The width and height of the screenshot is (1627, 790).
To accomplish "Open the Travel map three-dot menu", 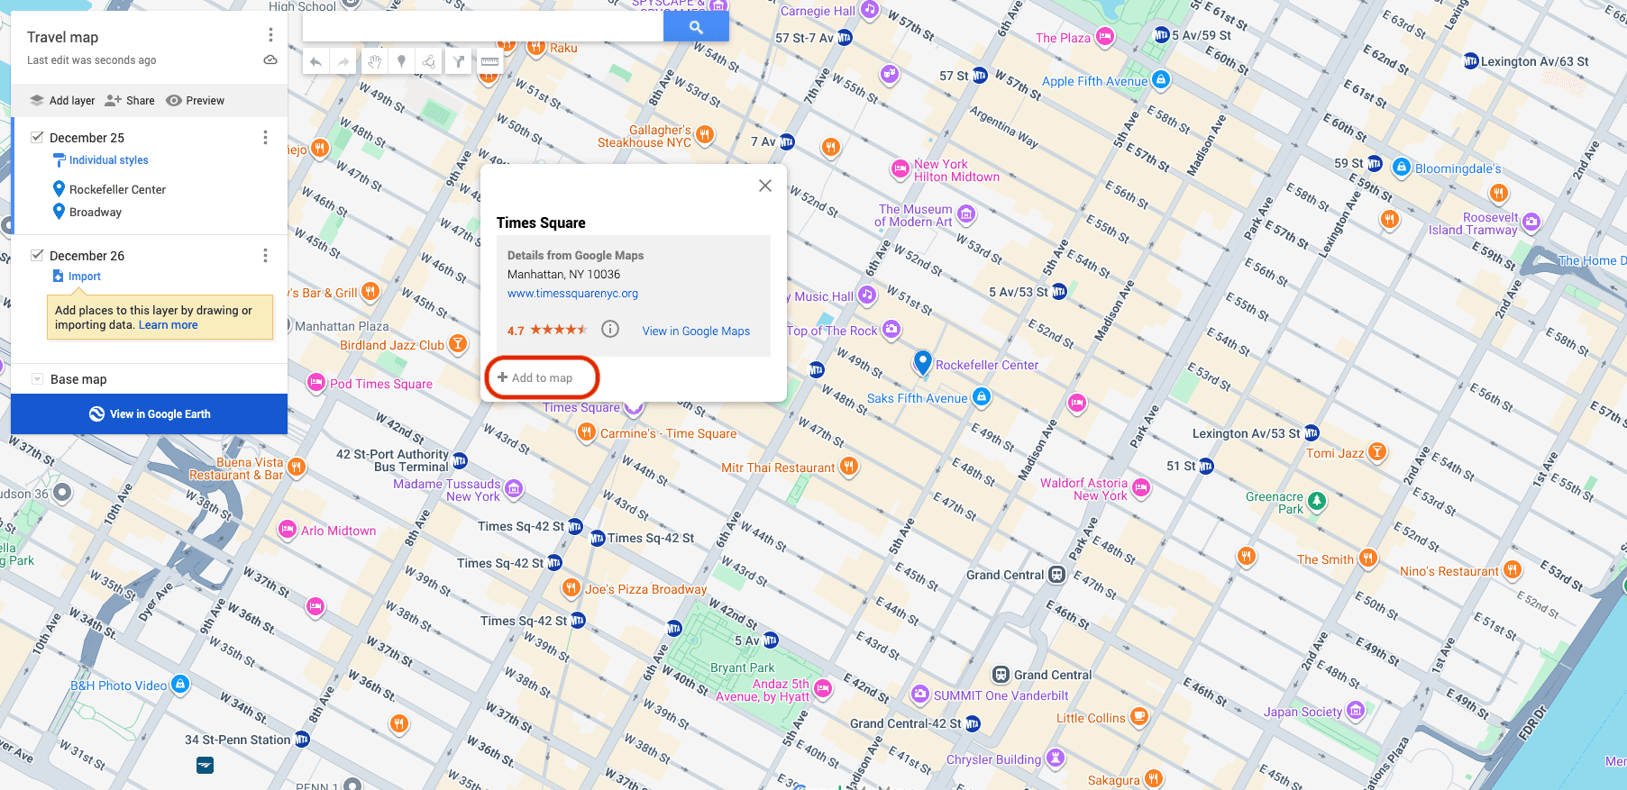I will (270, 35).
